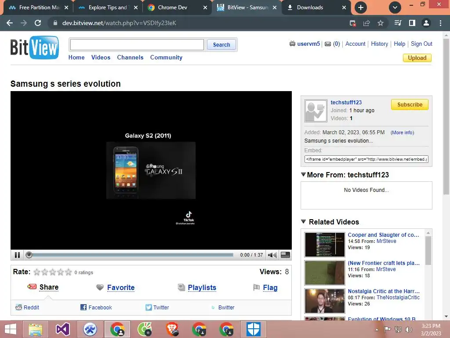Viewport: 450px width, 338px height.
Task: Open Visual Studio from taskbar
Action: [x=62, y=329]
